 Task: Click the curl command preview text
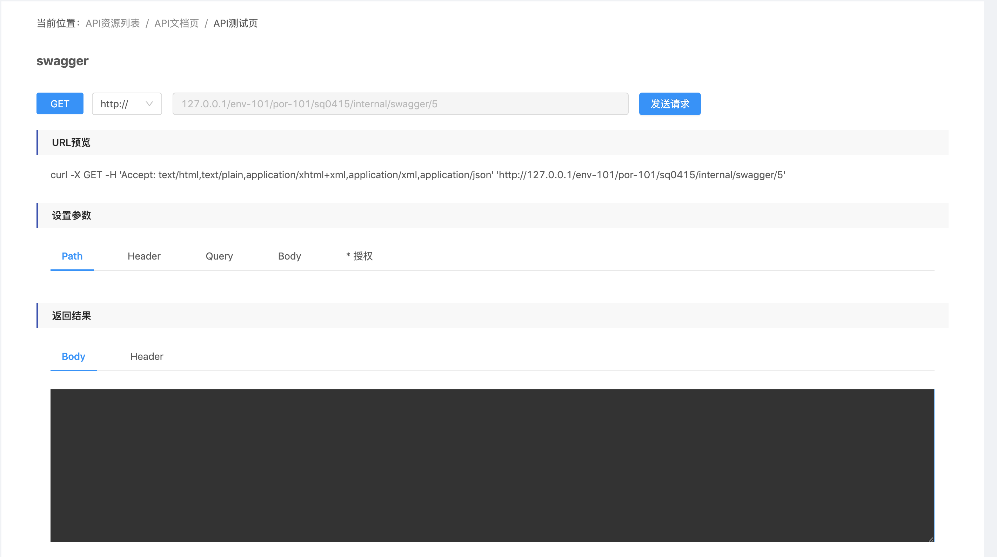click(x=417, y=175)
